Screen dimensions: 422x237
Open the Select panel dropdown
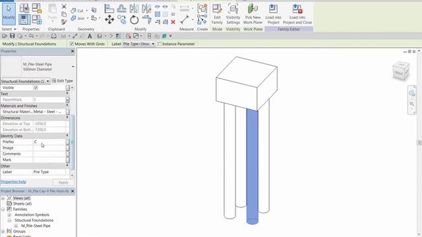15,29
